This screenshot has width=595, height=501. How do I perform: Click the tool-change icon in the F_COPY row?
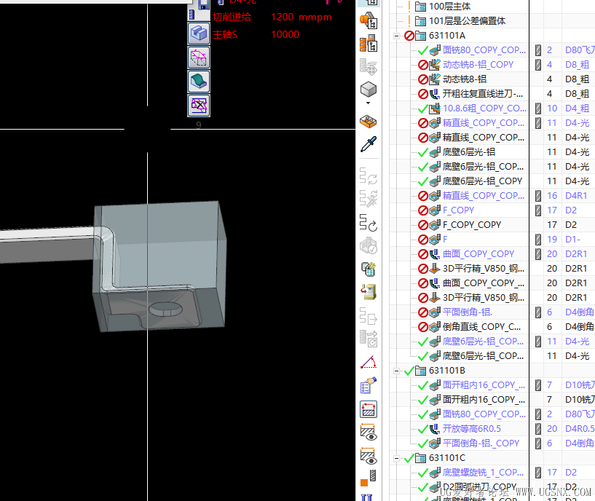537,210
